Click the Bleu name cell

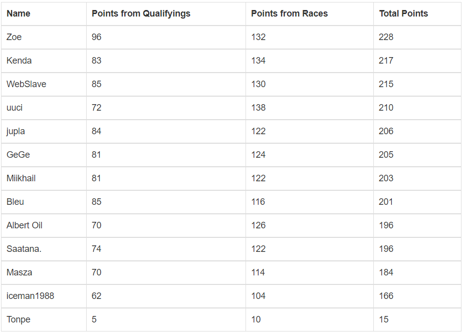[x=15, y=202]
